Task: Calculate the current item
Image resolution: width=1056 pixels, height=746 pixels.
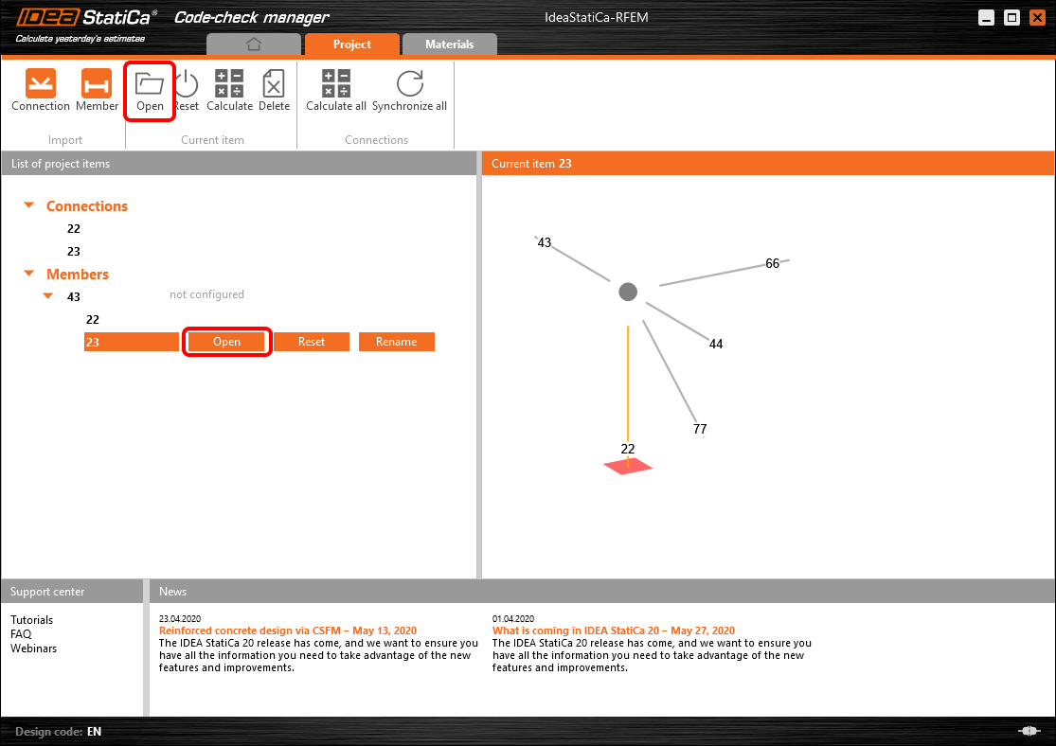Action: tap(229, 90)
